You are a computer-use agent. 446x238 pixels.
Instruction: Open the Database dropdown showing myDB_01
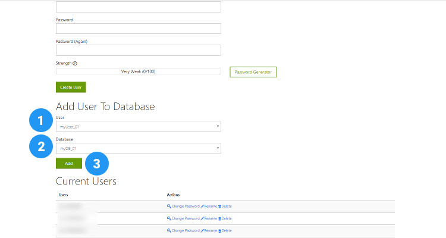138,148
